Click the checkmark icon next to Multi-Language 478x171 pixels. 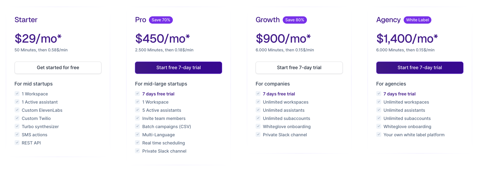point(138,135)
